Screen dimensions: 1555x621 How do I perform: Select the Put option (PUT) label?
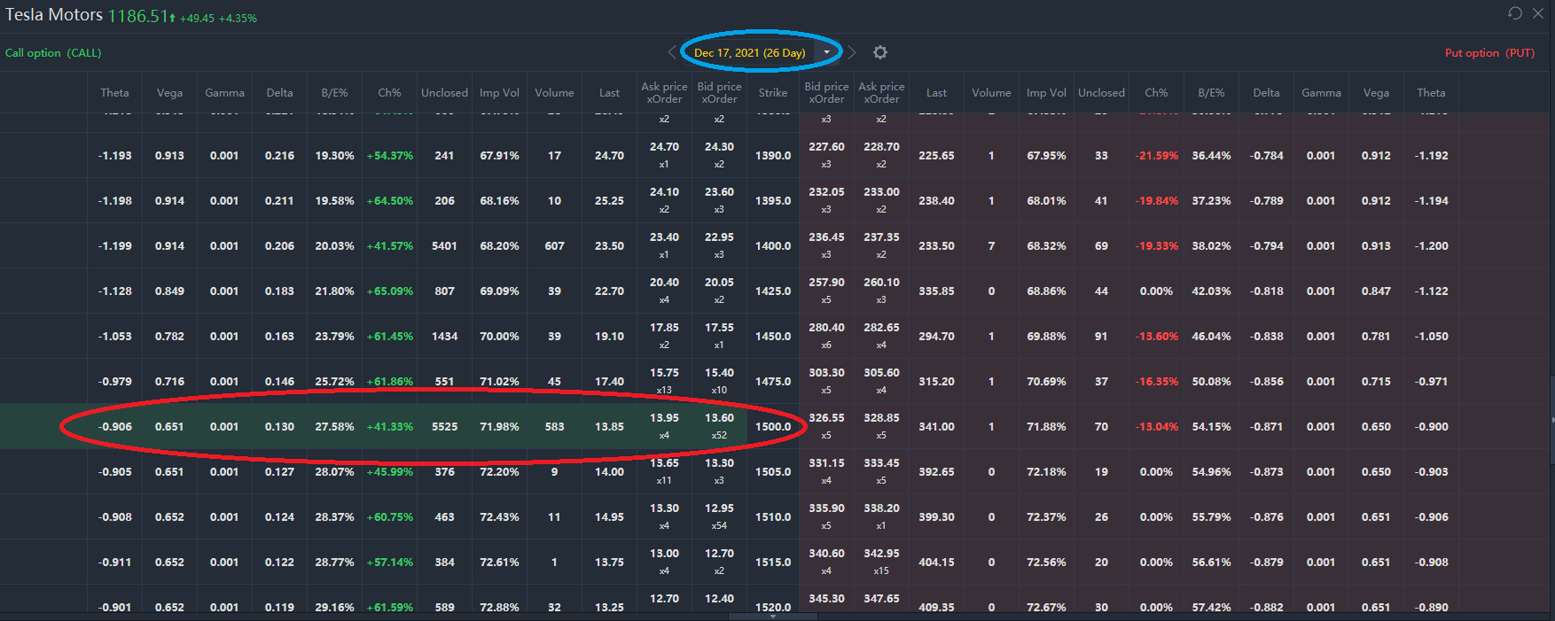pos(1489,53)
